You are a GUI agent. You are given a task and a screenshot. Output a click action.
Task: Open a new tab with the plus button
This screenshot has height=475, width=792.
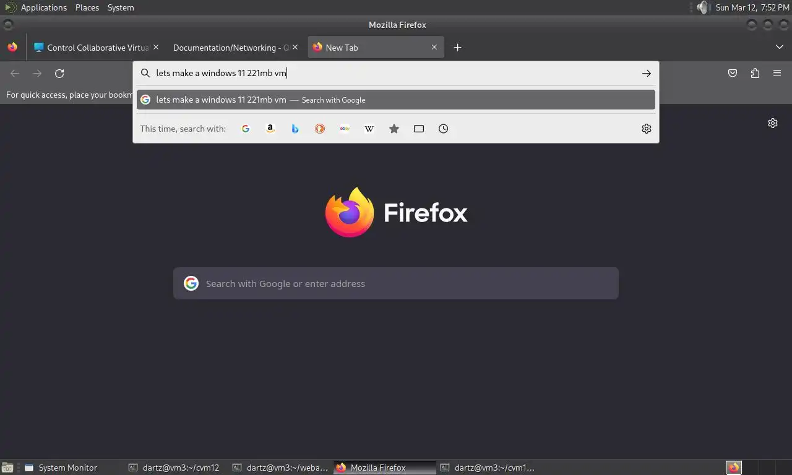(457, 47)
